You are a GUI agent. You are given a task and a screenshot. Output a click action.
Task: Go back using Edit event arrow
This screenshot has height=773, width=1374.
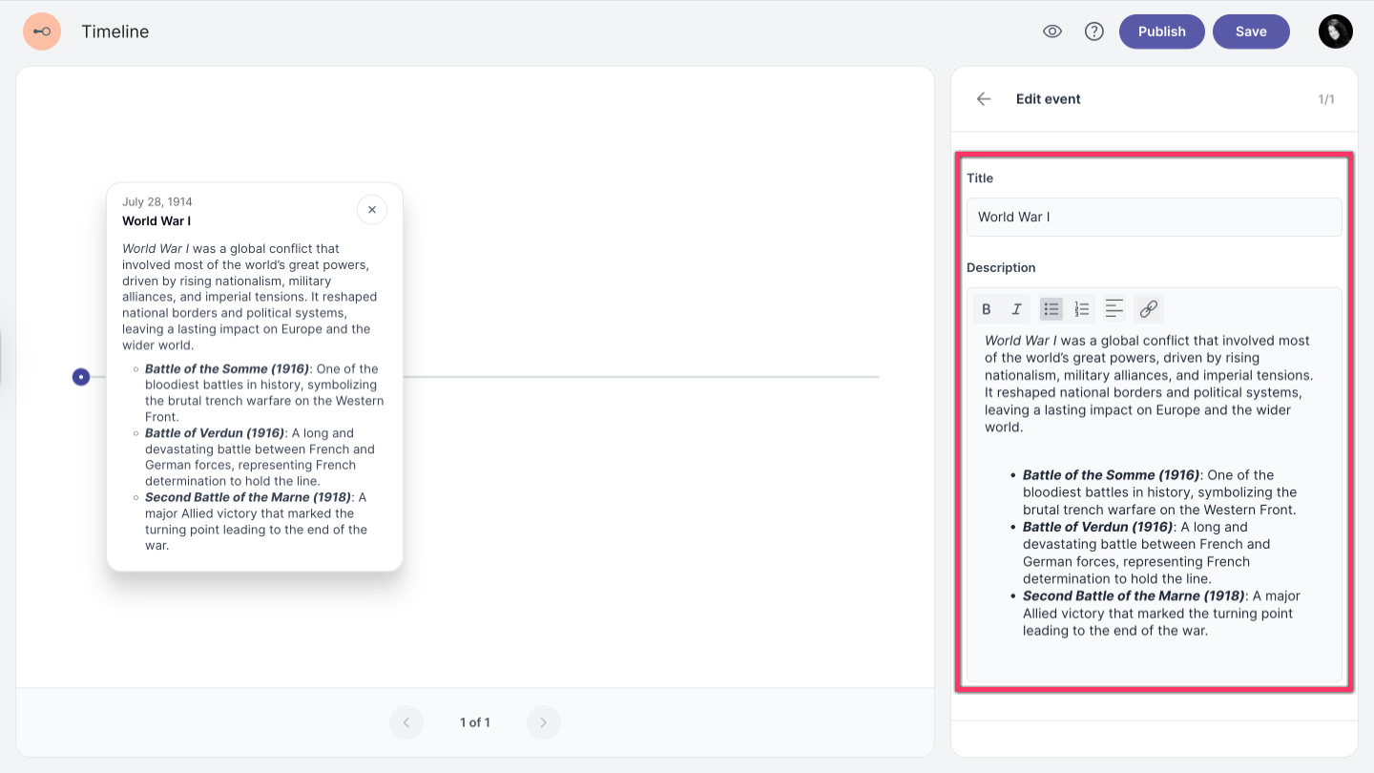(x=984, y=99)
